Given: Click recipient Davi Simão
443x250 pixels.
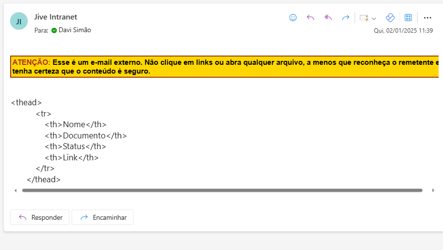Looking at the screenshot, I should coord(75,30).
